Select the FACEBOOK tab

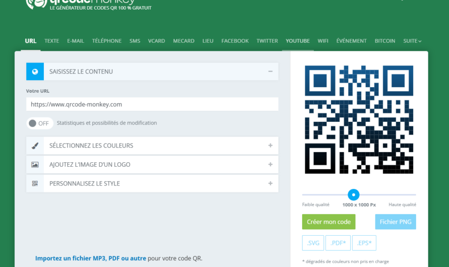pos(235,41)
